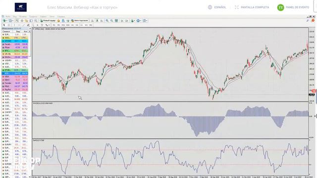This screenshot has height=178, width=317.
Task: Expand the Indicators dropdown arrow
Action: (135, 21)
